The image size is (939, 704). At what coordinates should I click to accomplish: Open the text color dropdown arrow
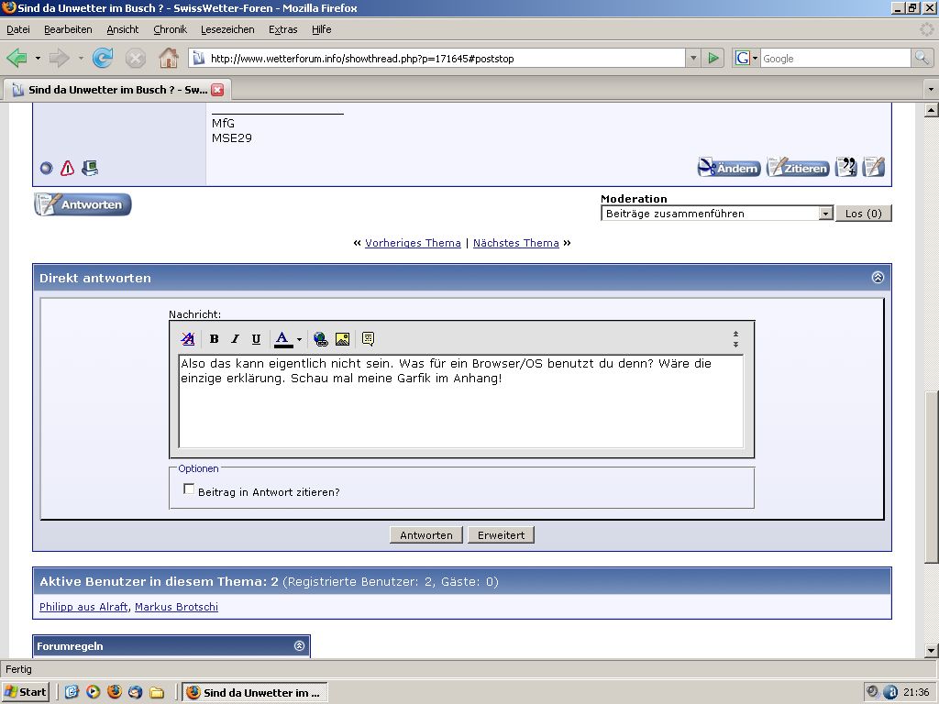299,340
